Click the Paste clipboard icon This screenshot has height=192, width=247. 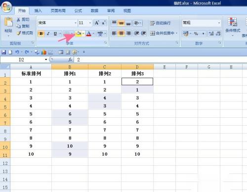pyautogui.click(x=8, y=22)
